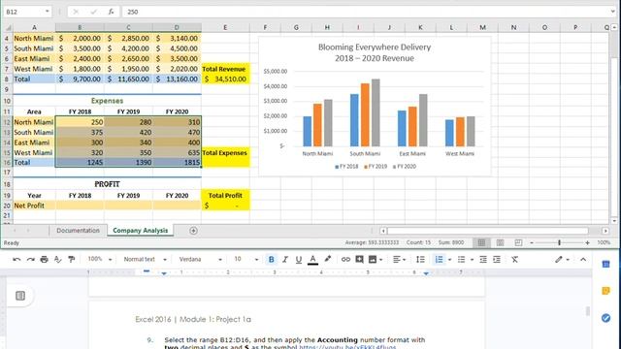Collapse the Docs toolbar with up chevron
Viewport: 621px width, 349px height.
[583, 260]
